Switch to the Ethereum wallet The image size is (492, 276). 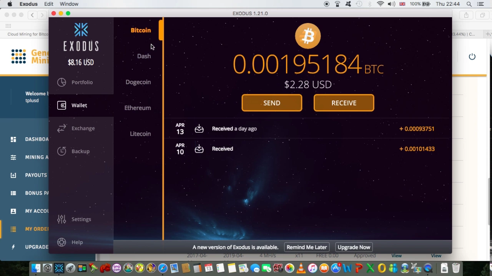138,108
